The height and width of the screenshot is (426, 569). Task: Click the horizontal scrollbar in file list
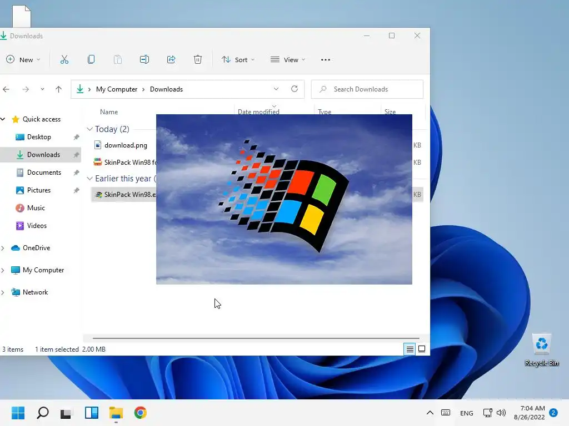(256, 338)
